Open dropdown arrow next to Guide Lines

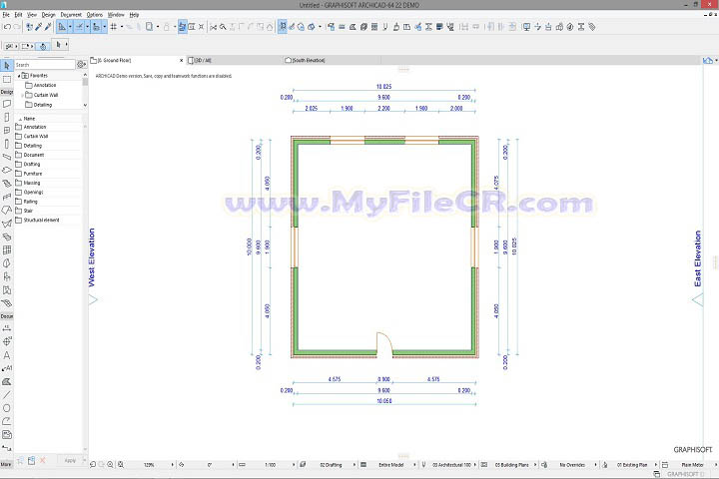click(70, 27)
